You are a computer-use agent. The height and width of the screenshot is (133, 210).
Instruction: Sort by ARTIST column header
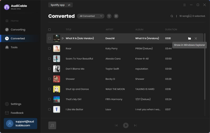109,29
